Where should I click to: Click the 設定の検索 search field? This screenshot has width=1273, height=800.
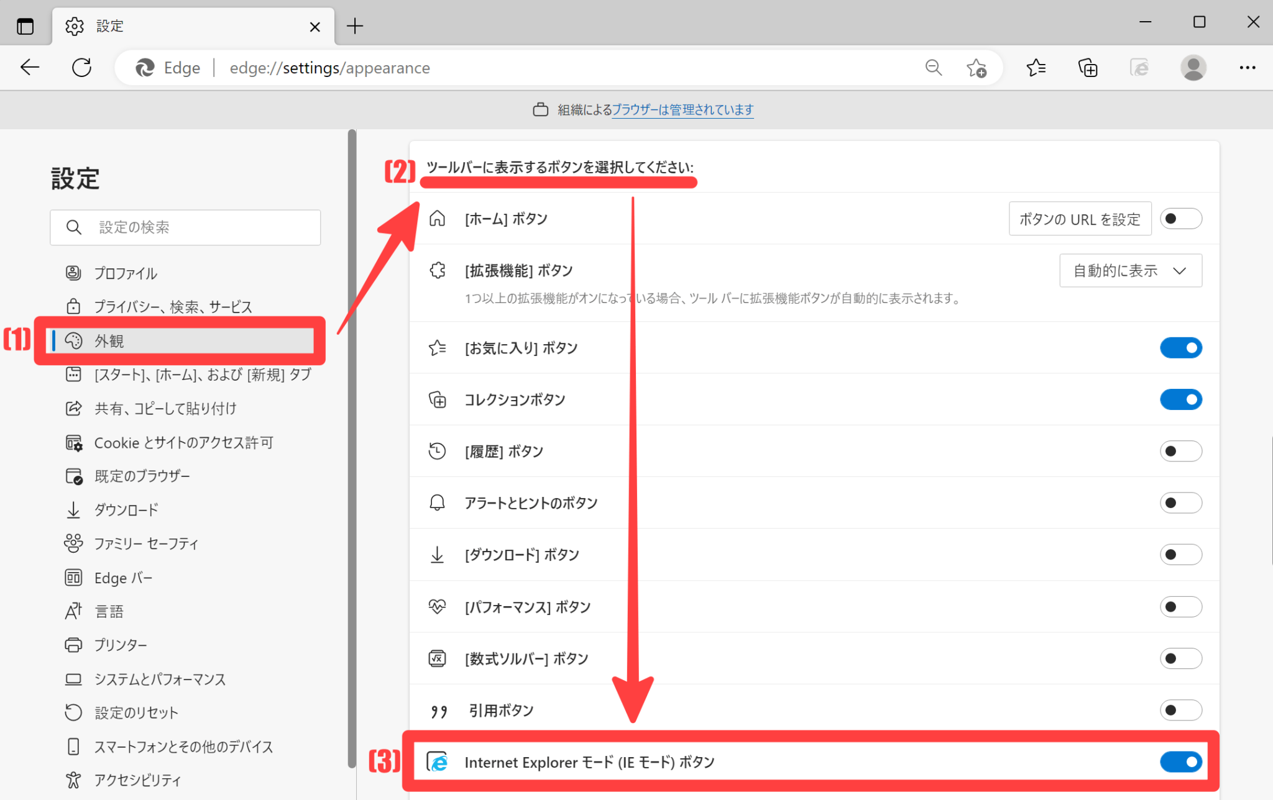click(185, 227)
